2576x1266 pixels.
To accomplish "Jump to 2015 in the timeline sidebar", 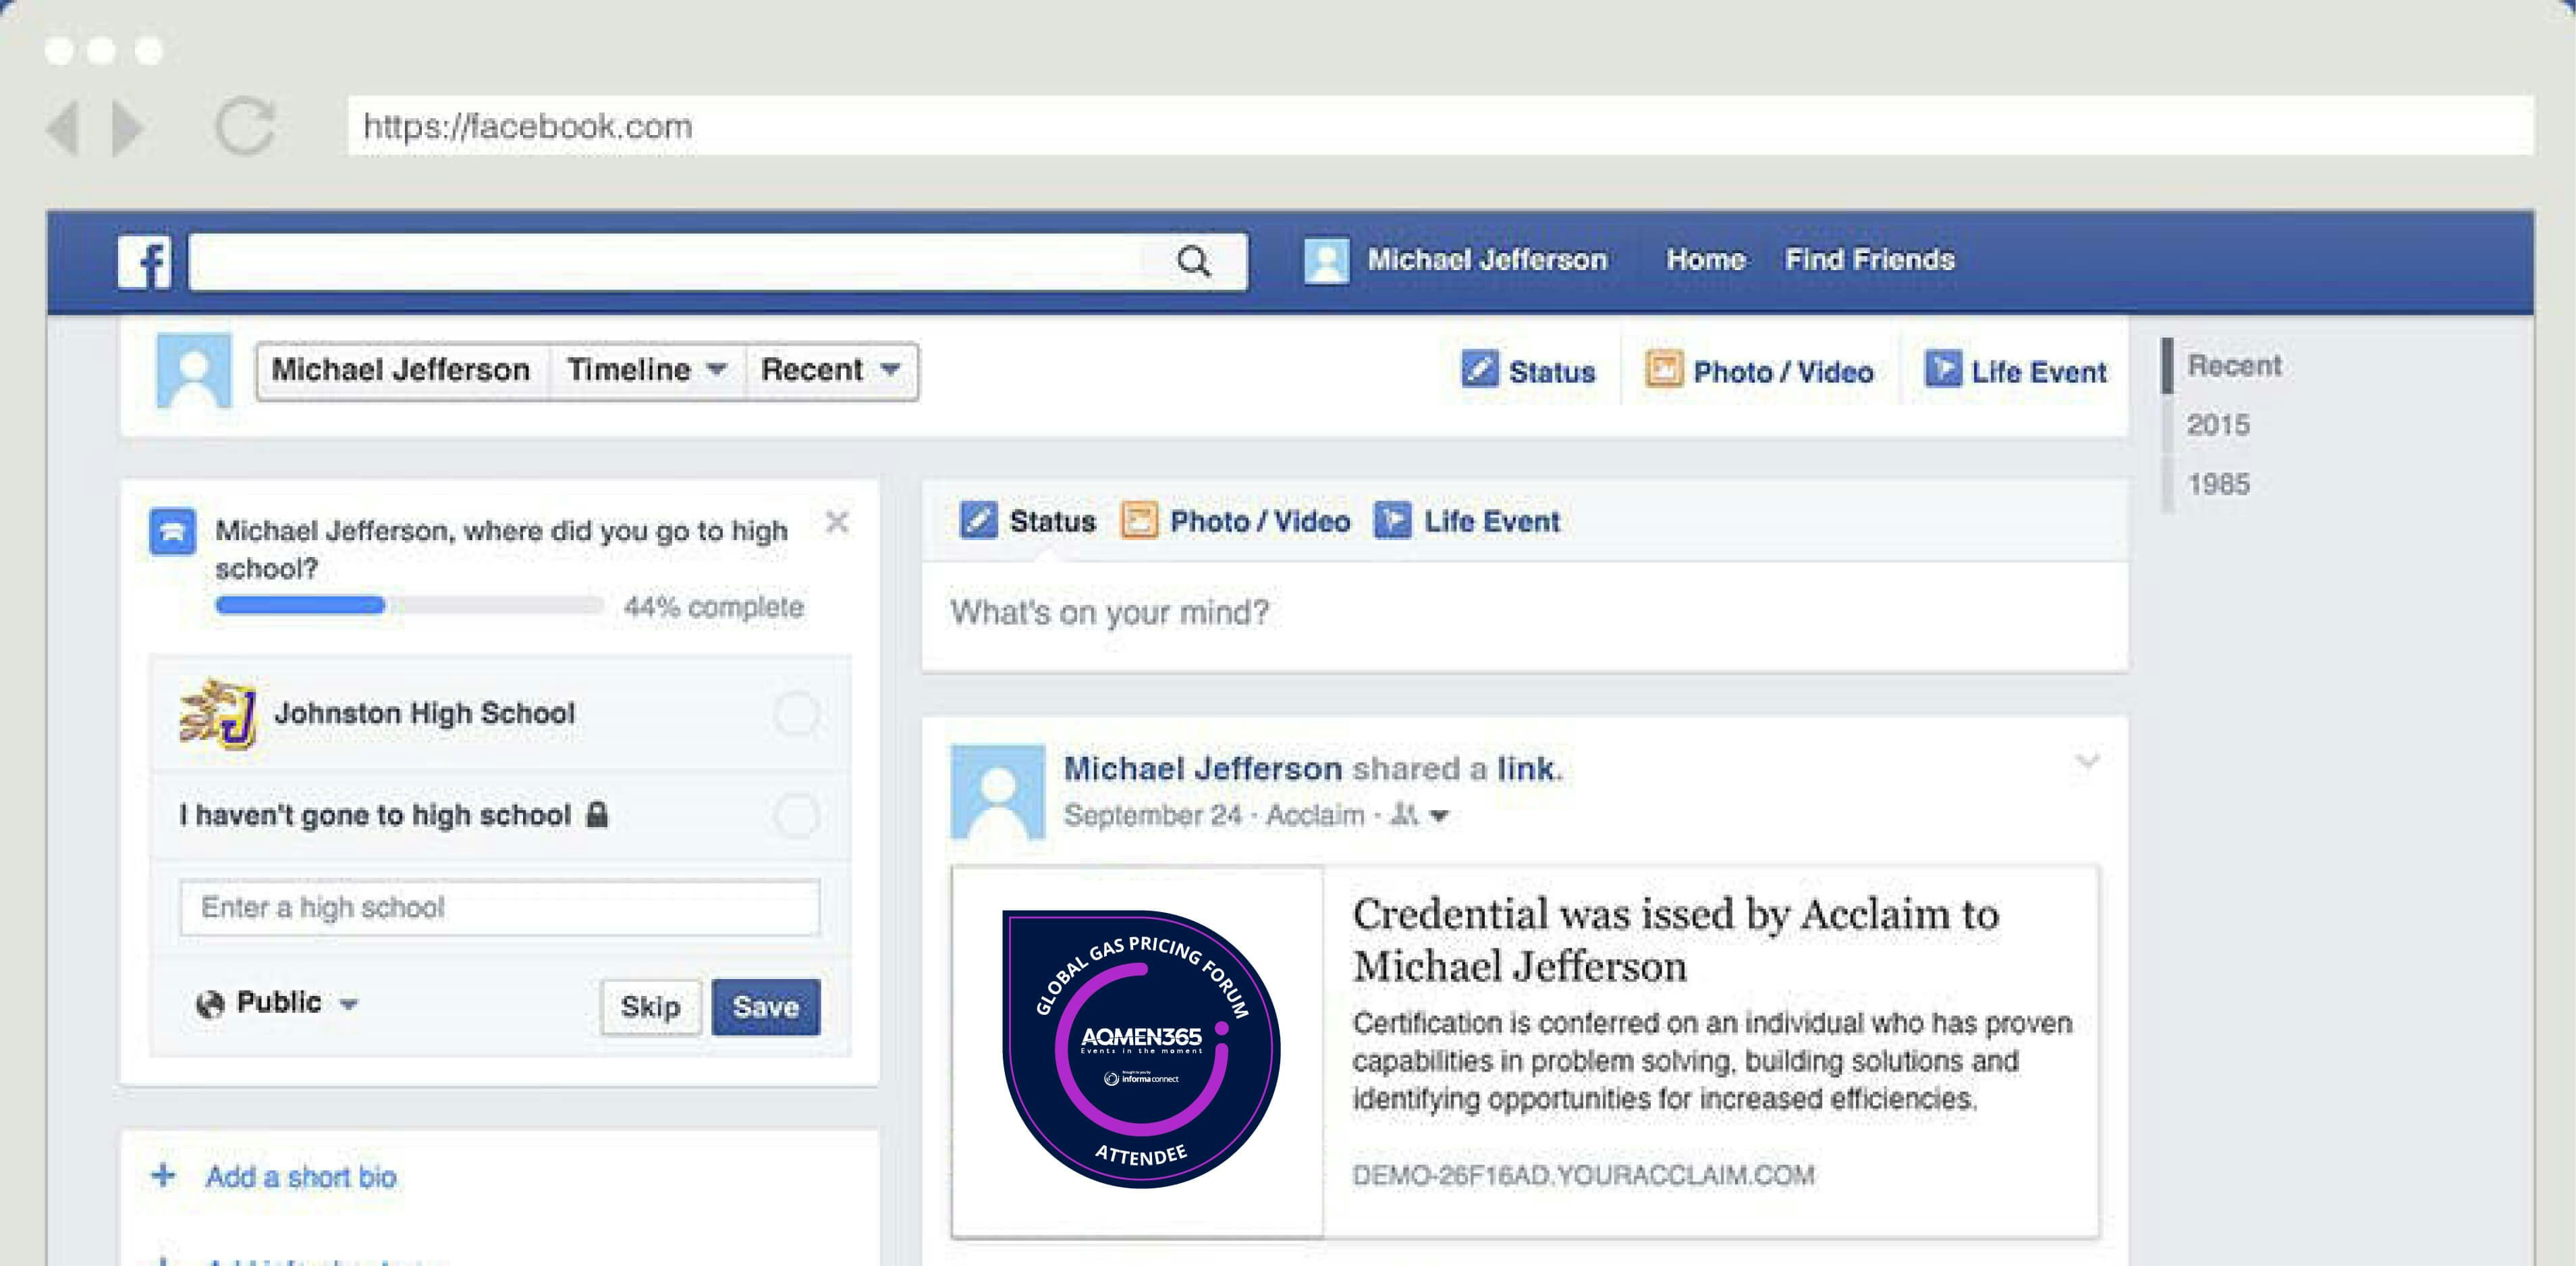I will [x=2218, y=424].
